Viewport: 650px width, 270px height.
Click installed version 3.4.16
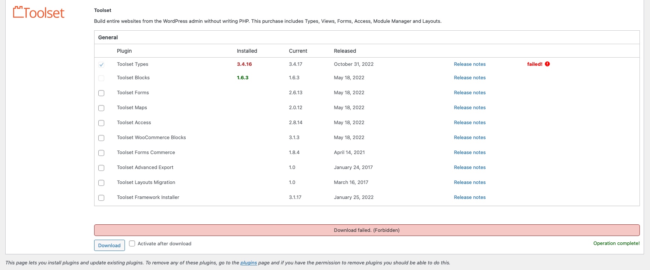244,64
